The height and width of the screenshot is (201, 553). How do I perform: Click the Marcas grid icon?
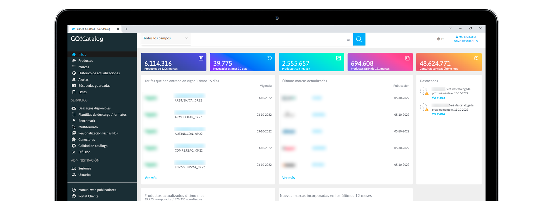click(74, 67)
